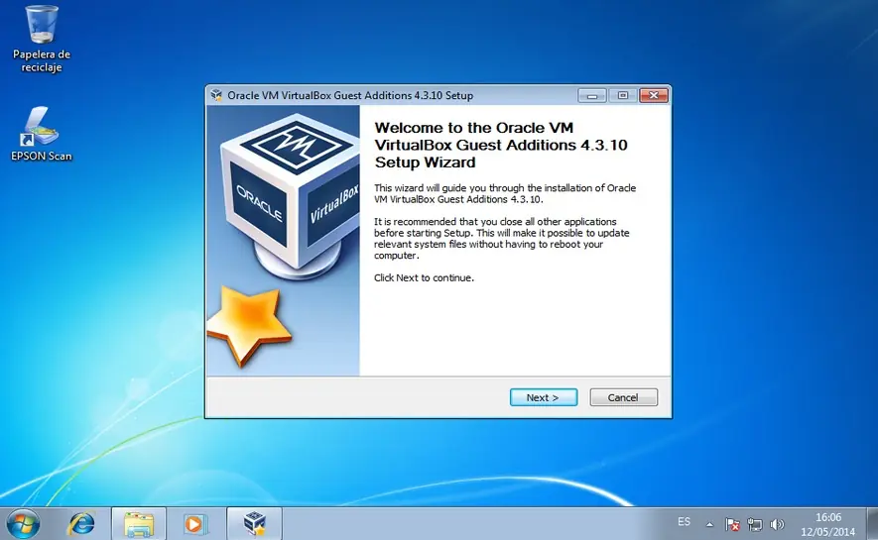The width and height of the screenshot is (878, 540).
Task: Launch Internet Explorer from the taskbar
Action: pyautogui.click(x=81, y=524)
